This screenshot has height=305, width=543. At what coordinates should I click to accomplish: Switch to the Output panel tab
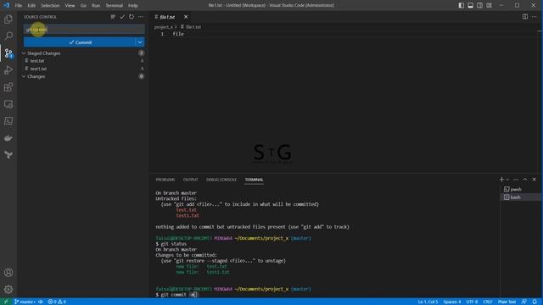(x=190, y=180)
